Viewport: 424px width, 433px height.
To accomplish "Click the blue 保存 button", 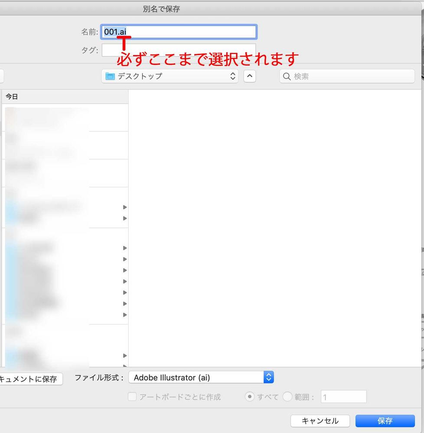I will pyautogui.click(x=385, y=421).
